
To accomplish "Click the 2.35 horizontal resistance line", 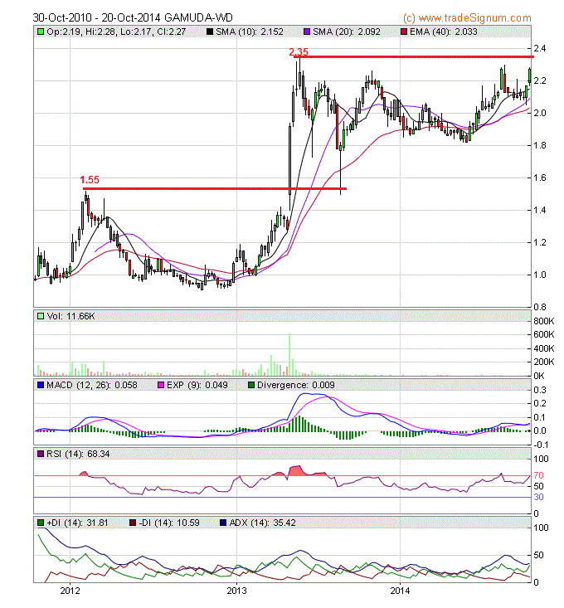I will (x=414, y=57).
